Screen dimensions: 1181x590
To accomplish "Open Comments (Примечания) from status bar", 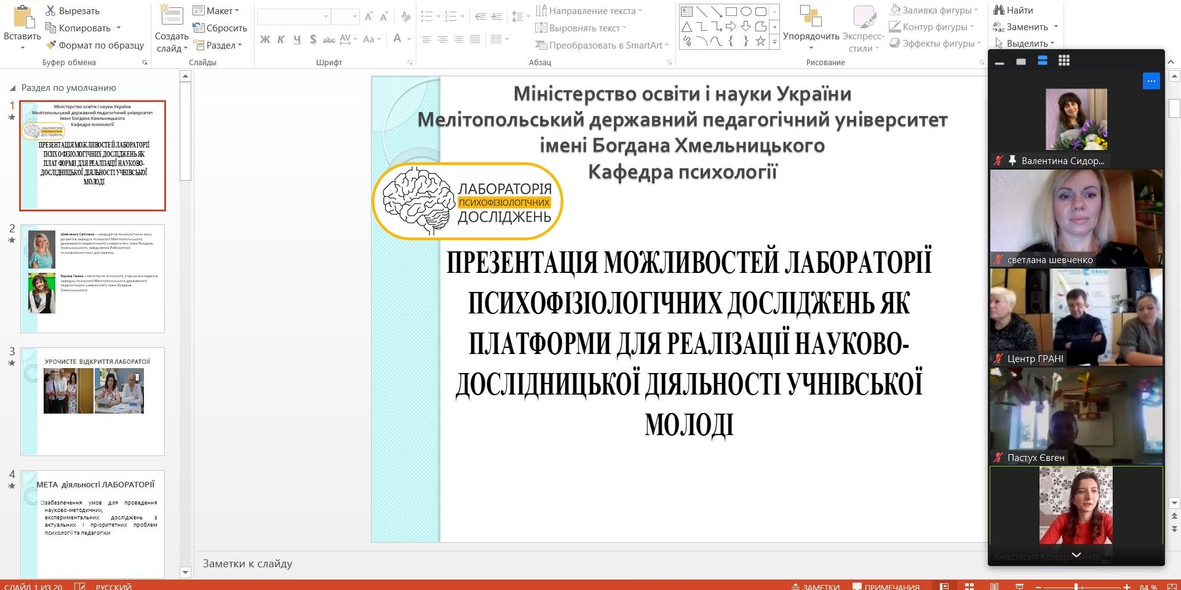I will [886, 586].
